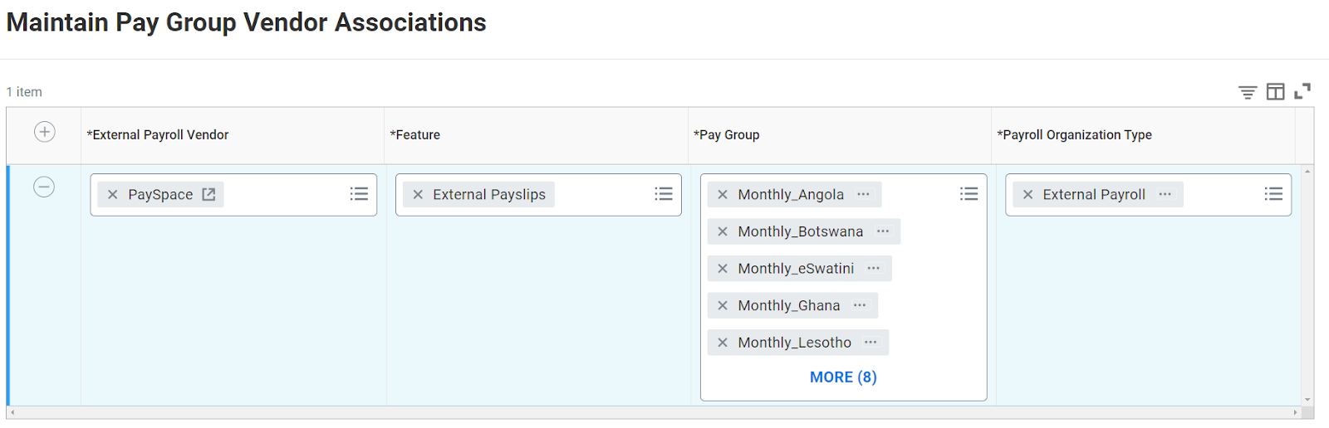1329x428 pixels.
Task: Open related actions for Monthly_Ghana
Action: (x=860, y=305)
